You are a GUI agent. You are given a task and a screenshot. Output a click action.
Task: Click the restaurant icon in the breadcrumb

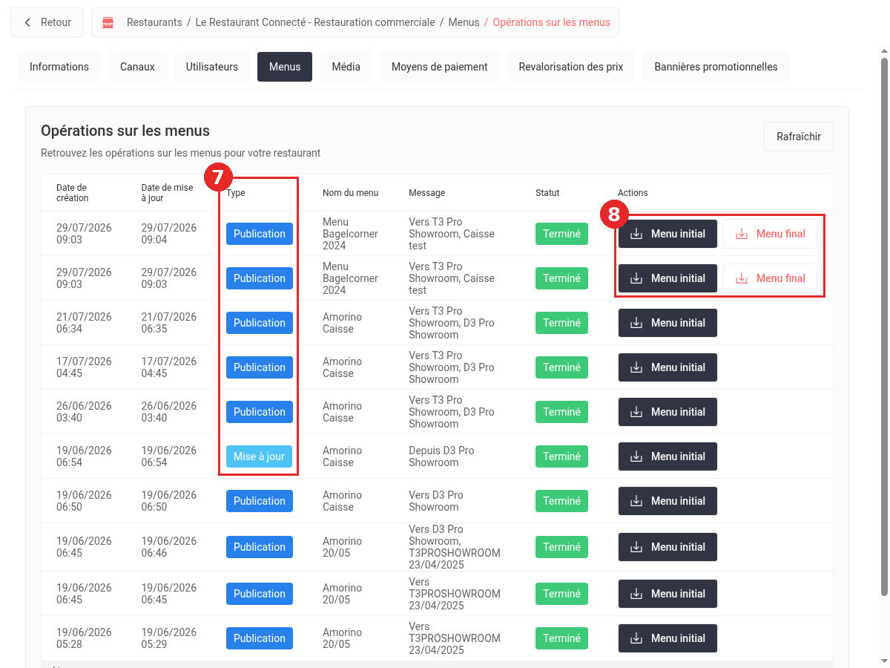click(x=108, y=22)
